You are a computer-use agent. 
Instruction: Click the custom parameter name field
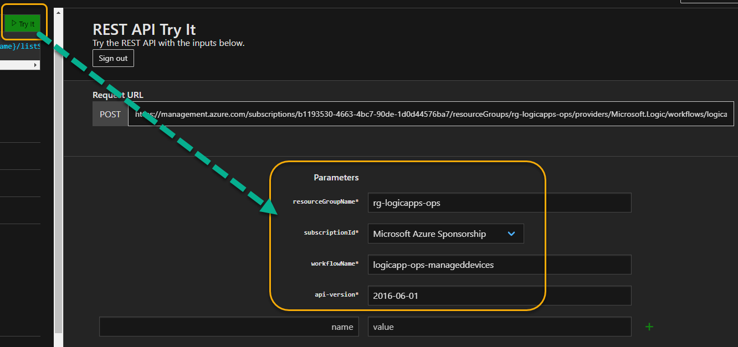click(229, 327)
